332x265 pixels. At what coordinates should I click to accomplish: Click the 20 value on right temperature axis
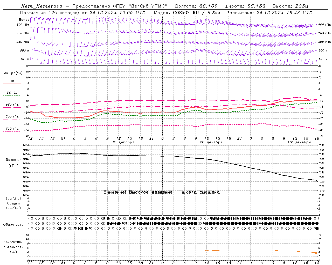click(x=320, y=66)
